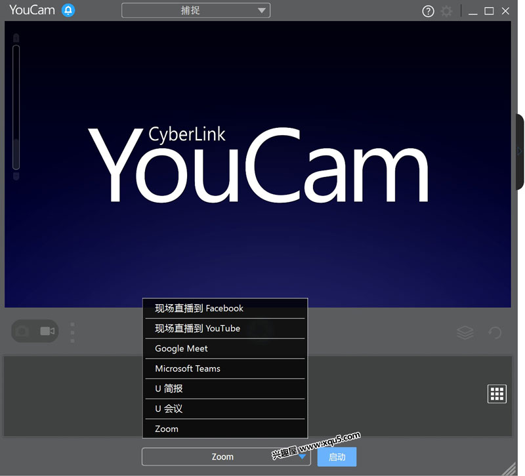The height and width of the screenshot is (476, 525).
Task: Open the Zoom app selection combo box
Action: tap(226, 456)
